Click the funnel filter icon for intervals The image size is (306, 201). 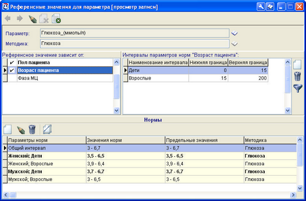pyautogui.click(x=298, y=88)
